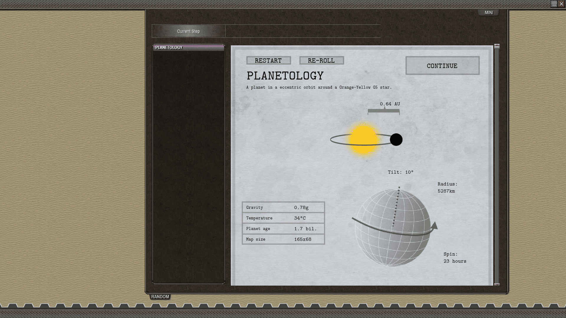Image resolution: width=566 pixels, height=318 pixels.
Task: Click the Temperature value 34°C
Action: coord(300,218)
